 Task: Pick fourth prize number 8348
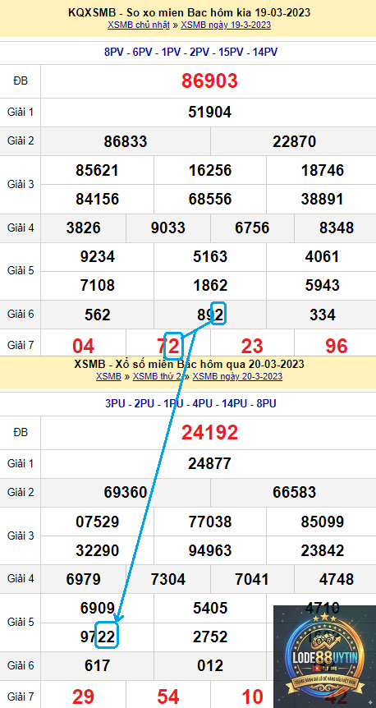[337, 228]
